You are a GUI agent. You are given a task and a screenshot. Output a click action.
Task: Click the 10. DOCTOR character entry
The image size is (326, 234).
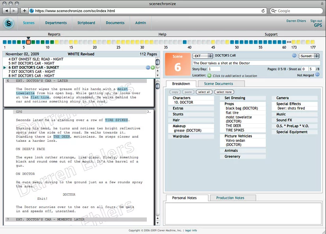184,102
